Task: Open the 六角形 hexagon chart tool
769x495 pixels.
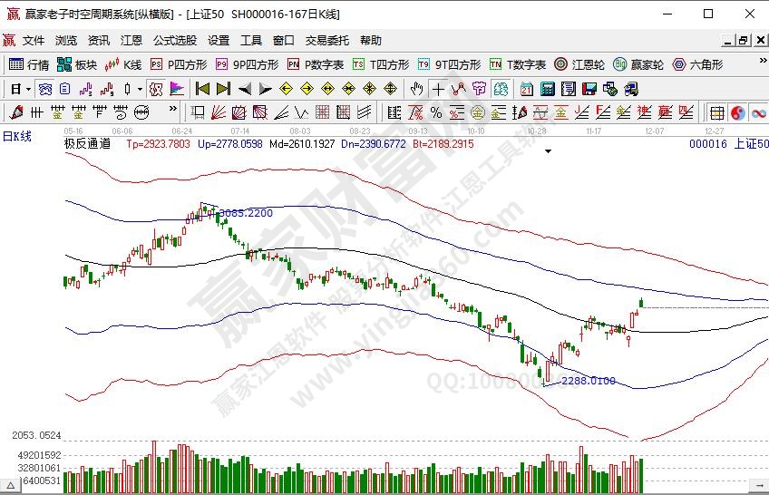Action: [698, 64]
